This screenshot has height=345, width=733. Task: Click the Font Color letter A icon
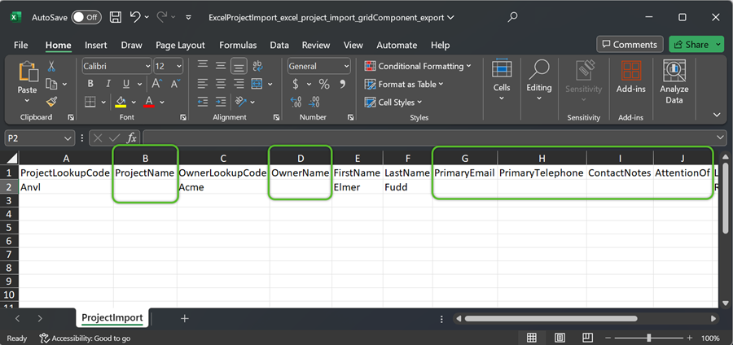pos(149,102)
